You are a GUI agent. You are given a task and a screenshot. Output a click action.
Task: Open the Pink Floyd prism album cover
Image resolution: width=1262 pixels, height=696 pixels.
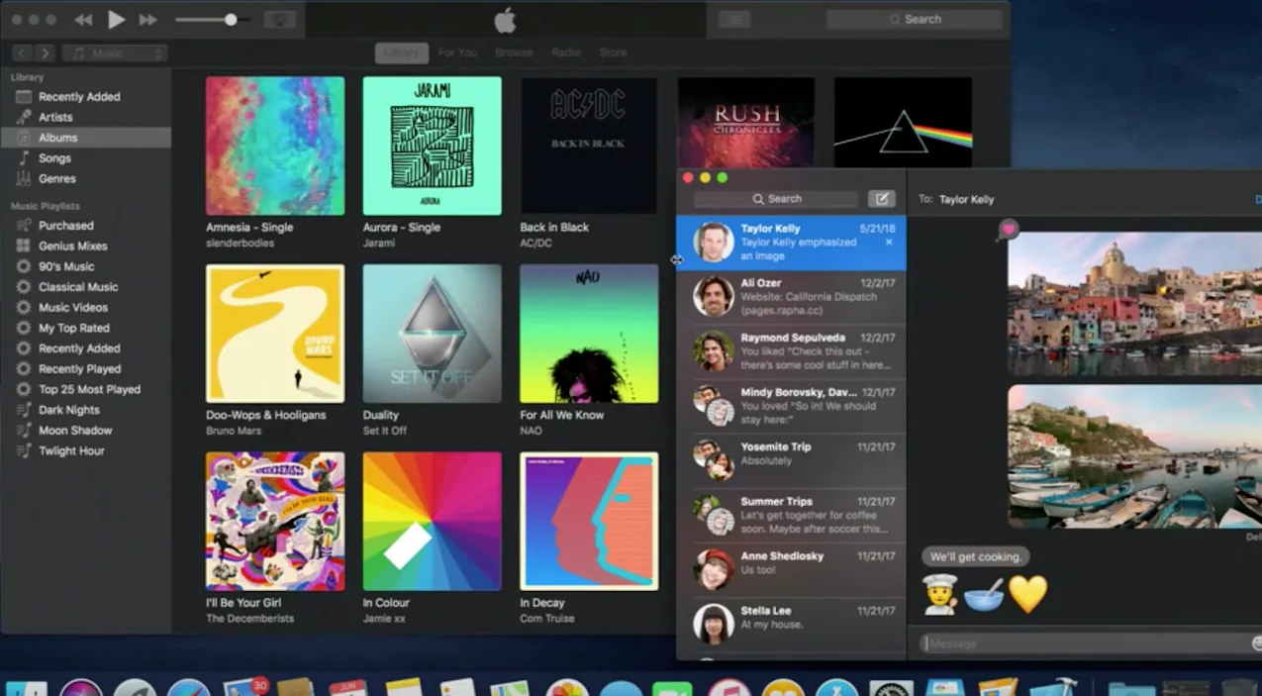coord(903,122)
